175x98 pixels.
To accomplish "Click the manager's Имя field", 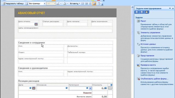I will pyautogui.click(x=41, y=74).
